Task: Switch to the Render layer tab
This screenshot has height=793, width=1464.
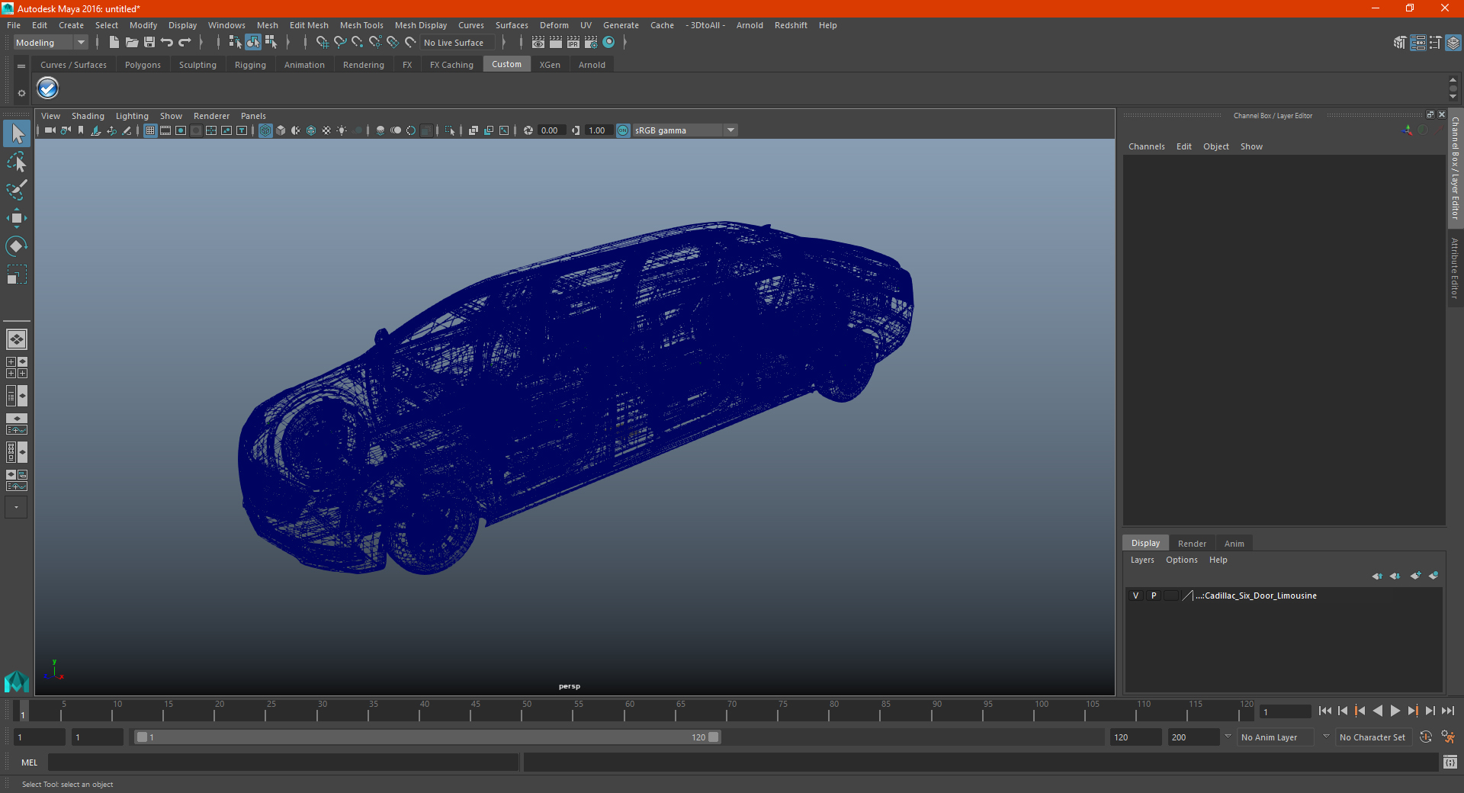Action: (1192, 544)
